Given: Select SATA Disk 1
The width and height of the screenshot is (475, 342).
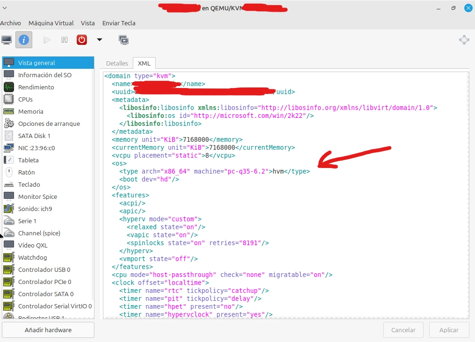Looking at the screenshot, I should (x=48, y=136).
